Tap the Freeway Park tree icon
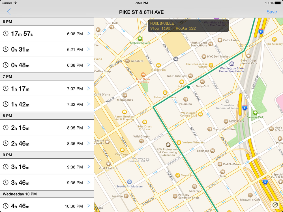This screenshot has width=283, height=212. point(255,113)
